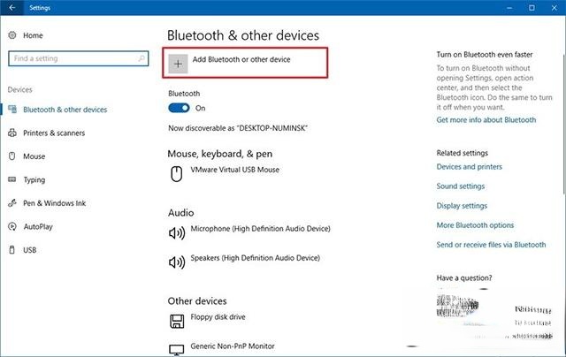Click the Microphone speaker icon
The width and height of the screenshot is (566, 357).
177,233
